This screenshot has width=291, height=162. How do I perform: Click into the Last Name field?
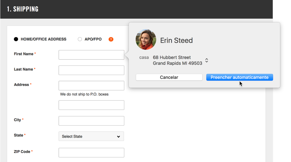coord(91,70)
